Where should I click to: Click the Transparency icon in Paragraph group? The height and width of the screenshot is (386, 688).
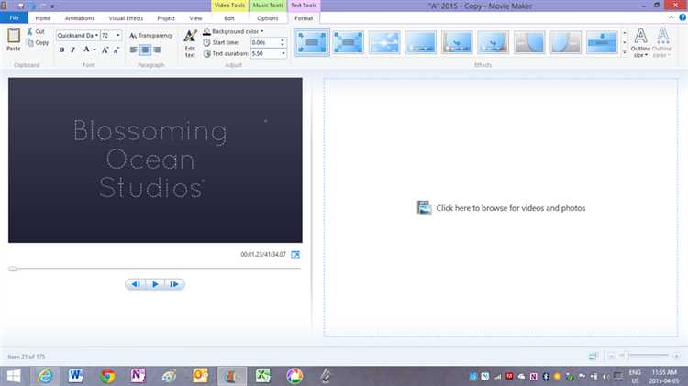(x=133, y=35)
